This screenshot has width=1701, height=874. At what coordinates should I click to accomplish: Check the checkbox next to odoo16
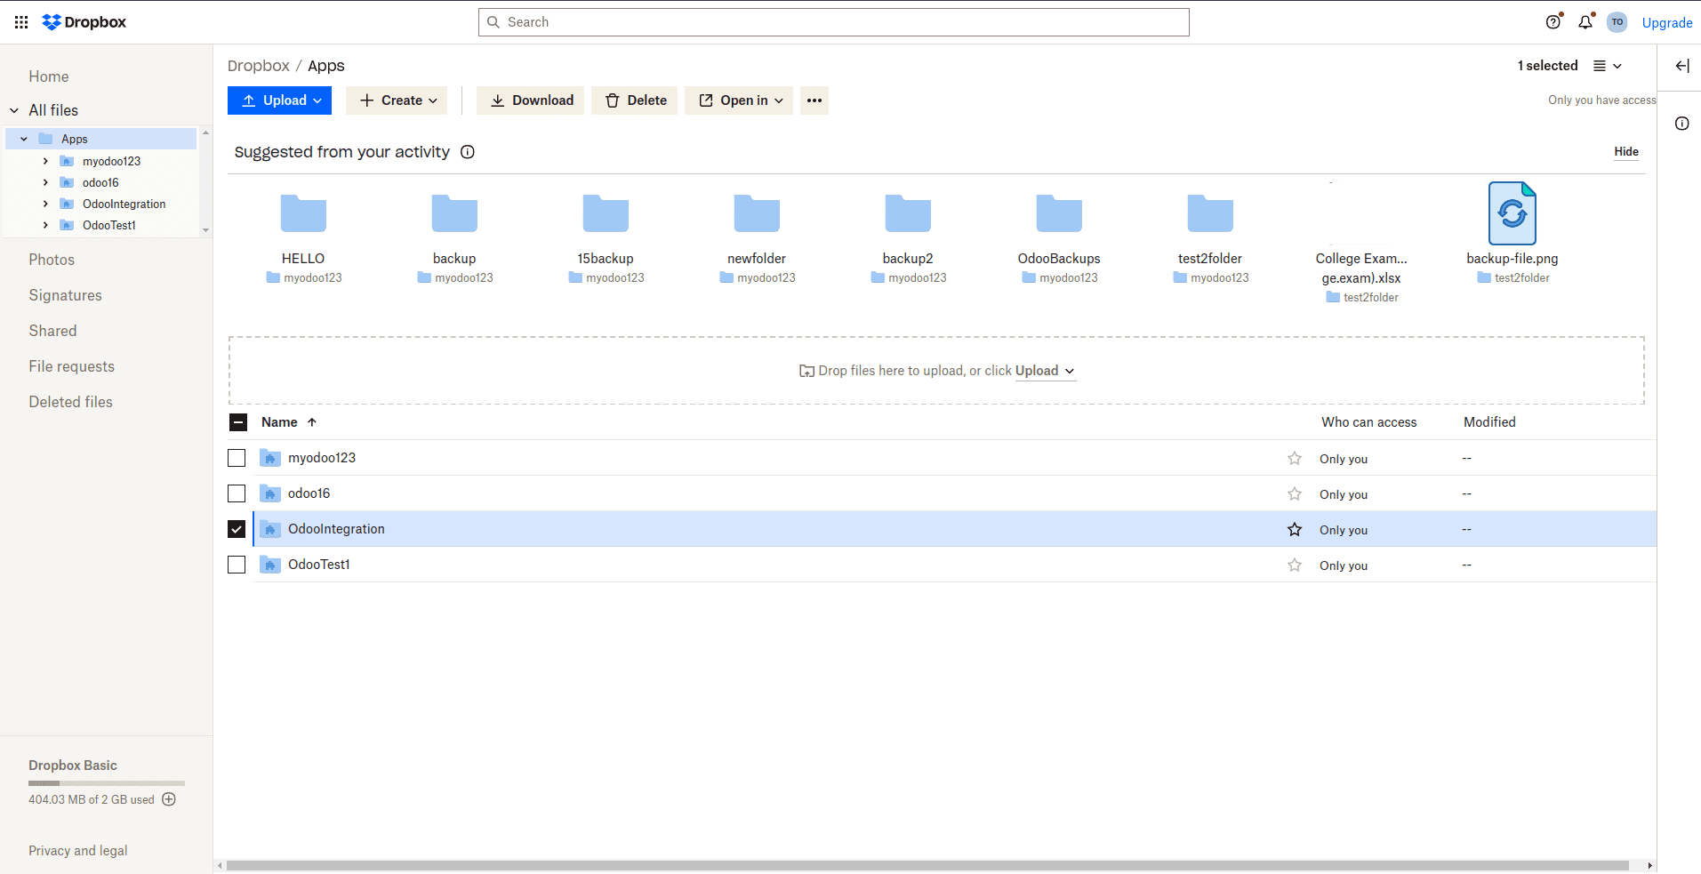236,493
